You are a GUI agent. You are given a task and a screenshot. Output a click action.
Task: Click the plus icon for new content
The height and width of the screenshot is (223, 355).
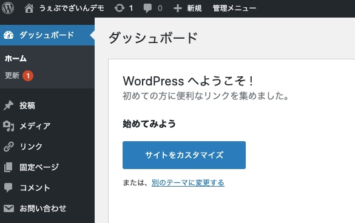[x=178, y=8]
